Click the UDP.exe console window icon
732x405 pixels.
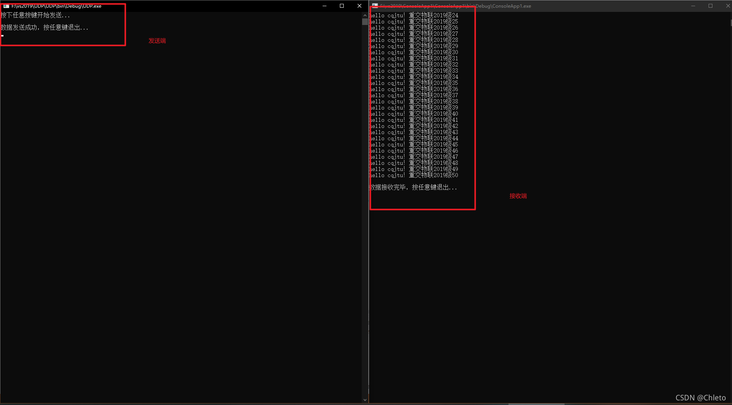6,6
